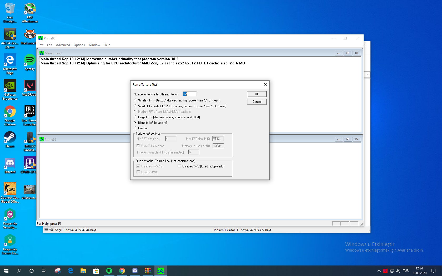Click the Prime95 taskbar button
The width and height of the screenshot is (442, 276).
(161, 271)
